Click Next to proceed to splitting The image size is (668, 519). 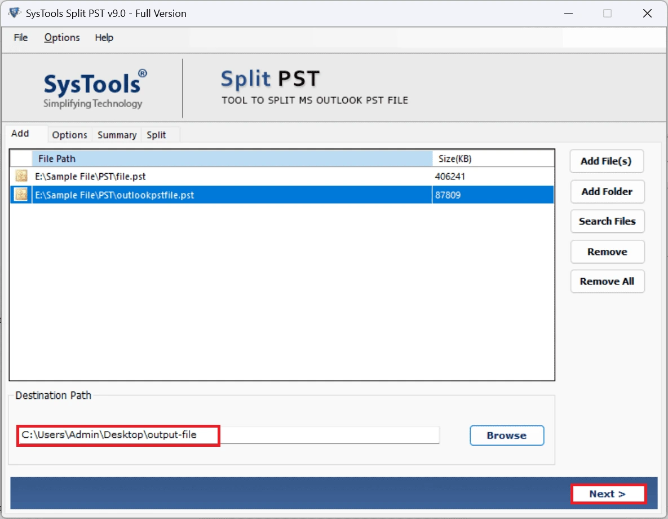(x=608, y=493)
